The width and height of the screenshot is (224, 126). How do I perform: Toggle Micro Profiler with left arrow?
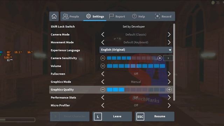point(103,105)
